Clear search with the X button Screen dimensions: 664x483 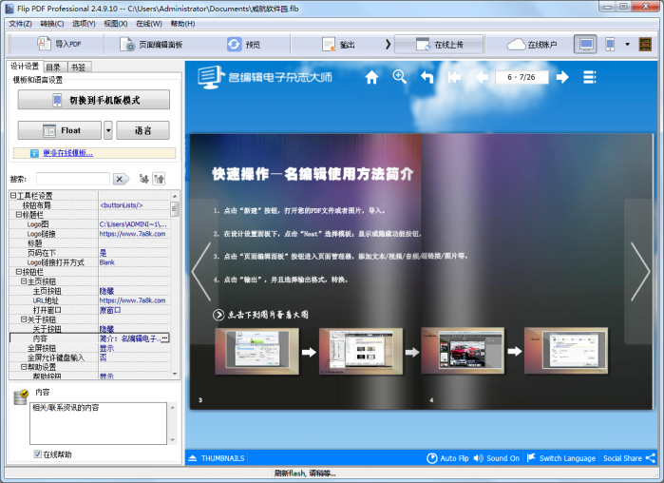tap(120, 179)
